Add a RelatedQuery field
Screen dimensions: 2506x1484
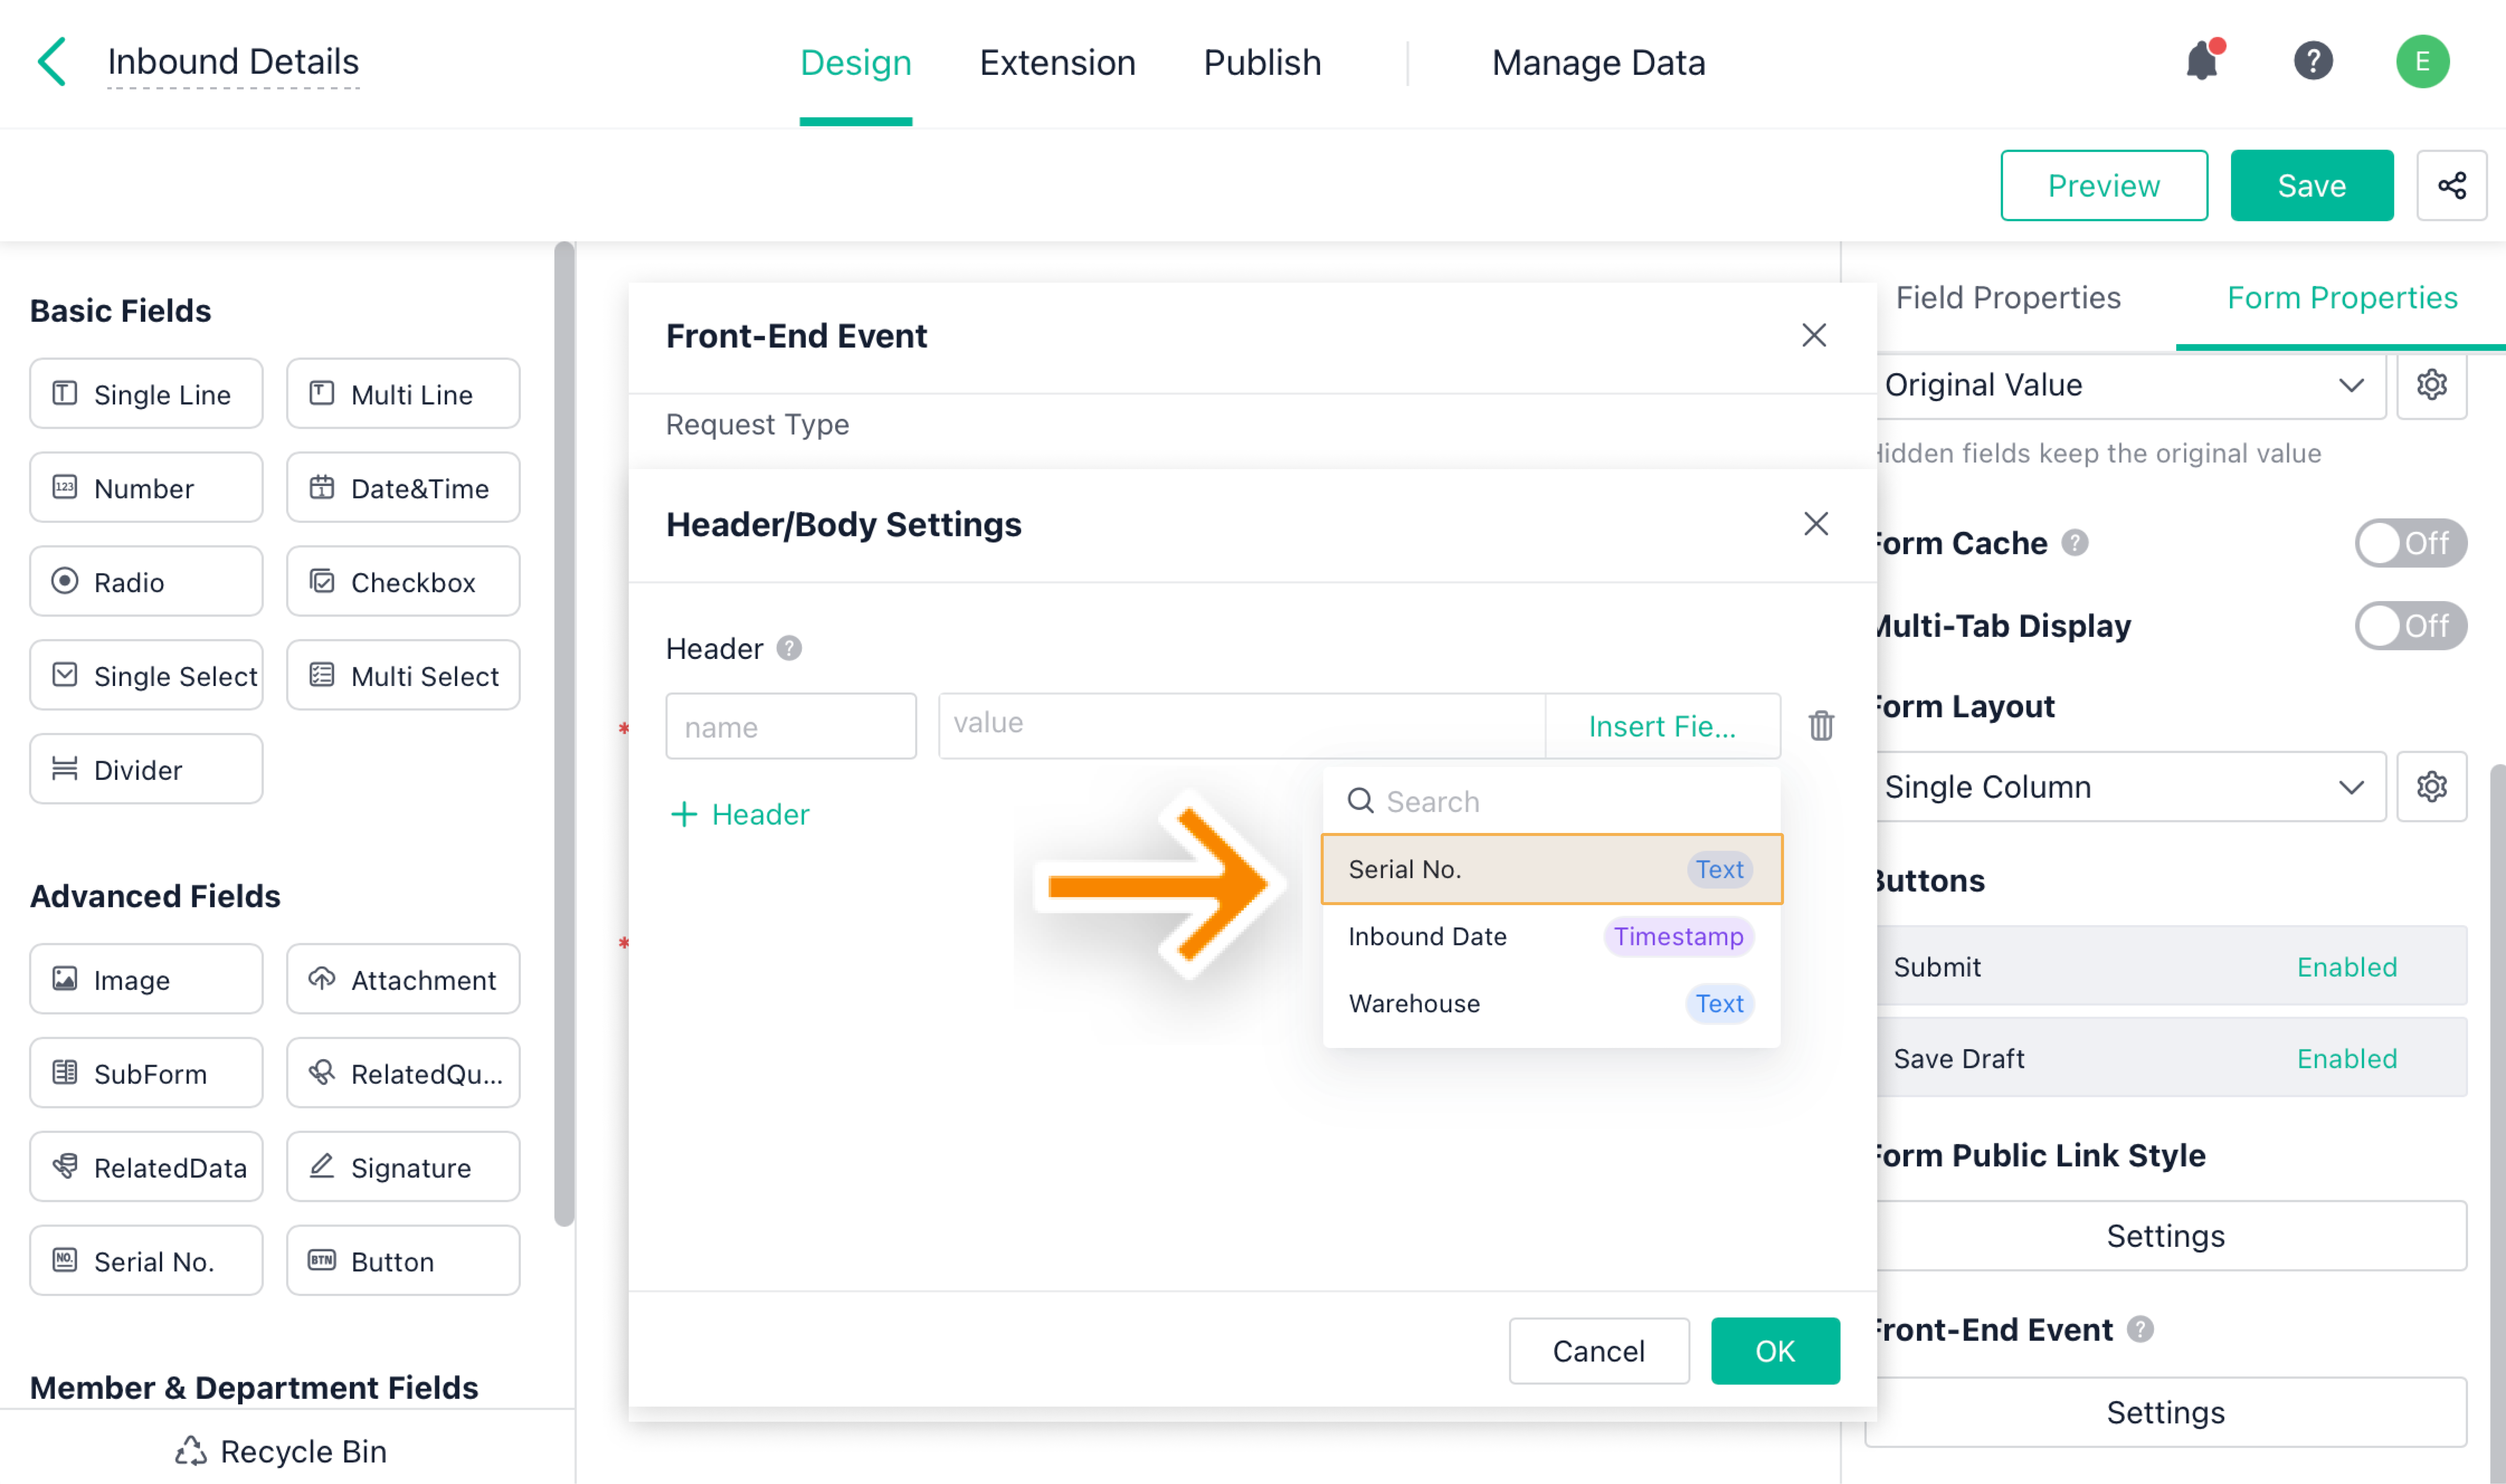[403, 1074]
